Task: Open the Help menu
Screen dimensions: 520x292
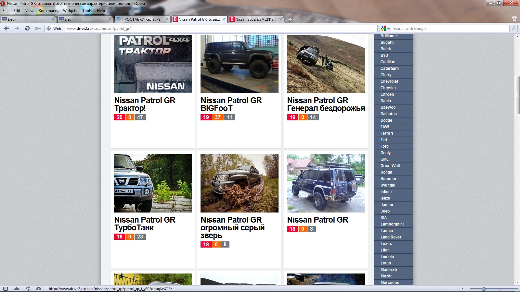Action: click(x=101, y=11)
